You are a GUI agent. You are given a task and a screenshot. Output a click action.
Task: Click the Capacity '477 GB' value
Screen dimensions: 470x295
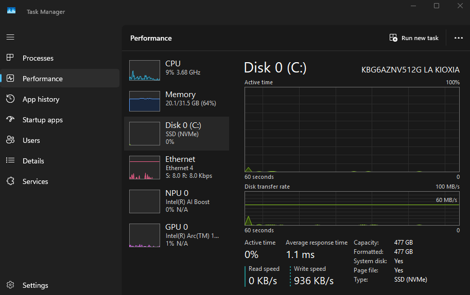[404, 243]
